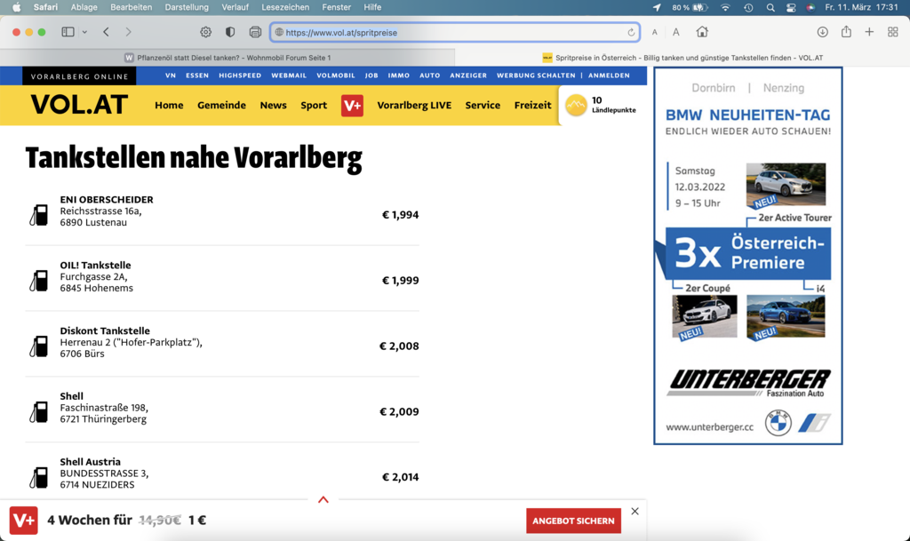Viewport: 910px width, 541px height.
Task: Open the Wi-Fi status menu
Action: pyautogui.click(x=725, y=7)
